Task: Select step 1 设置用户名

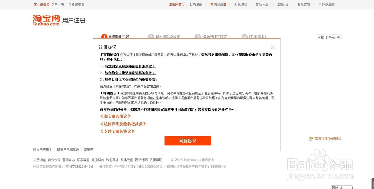Action: pos(116,37)
